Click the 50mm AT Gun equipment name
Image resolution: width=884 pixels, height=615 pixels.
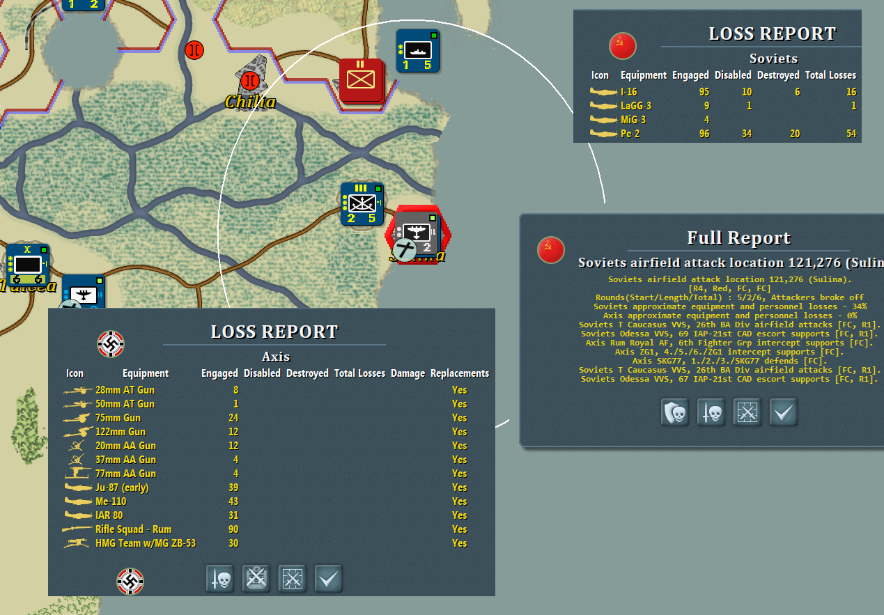(125, 404)
